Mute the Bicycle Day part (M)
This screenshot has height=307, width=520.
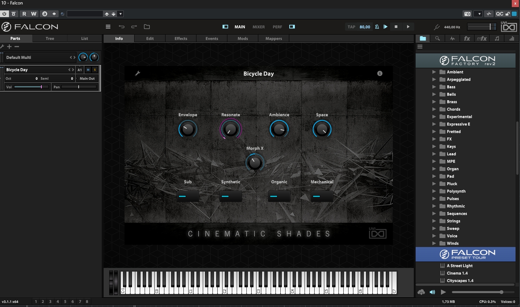88,70
